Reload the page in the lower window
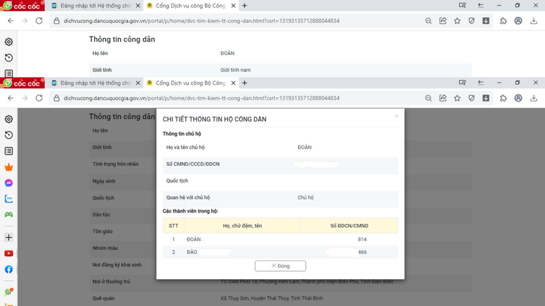This screenshot has width=545, height=306. click(x=39, y=98)
